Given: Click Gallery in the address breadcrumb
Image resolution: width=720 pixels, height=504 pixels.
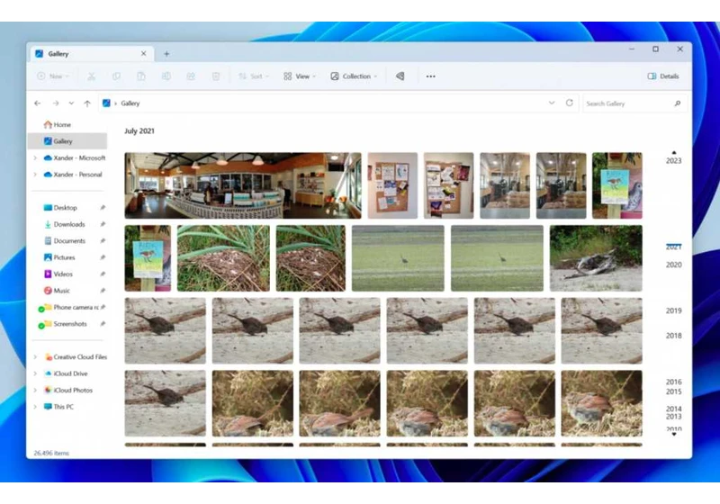Looking at the screenshot, I should (x=130, y=103).
